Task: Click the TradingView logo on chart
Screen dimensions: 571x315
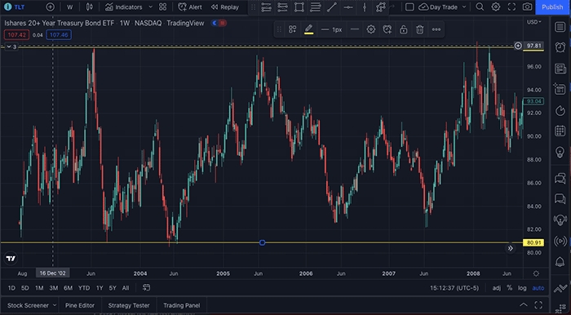Action: click(11, 259)
